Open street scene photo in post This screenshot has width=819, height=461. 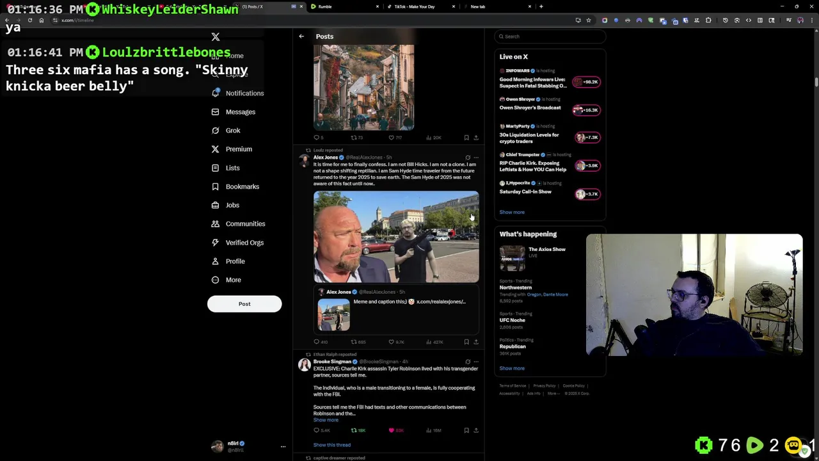pyautogui.click(x=363, y=88)
